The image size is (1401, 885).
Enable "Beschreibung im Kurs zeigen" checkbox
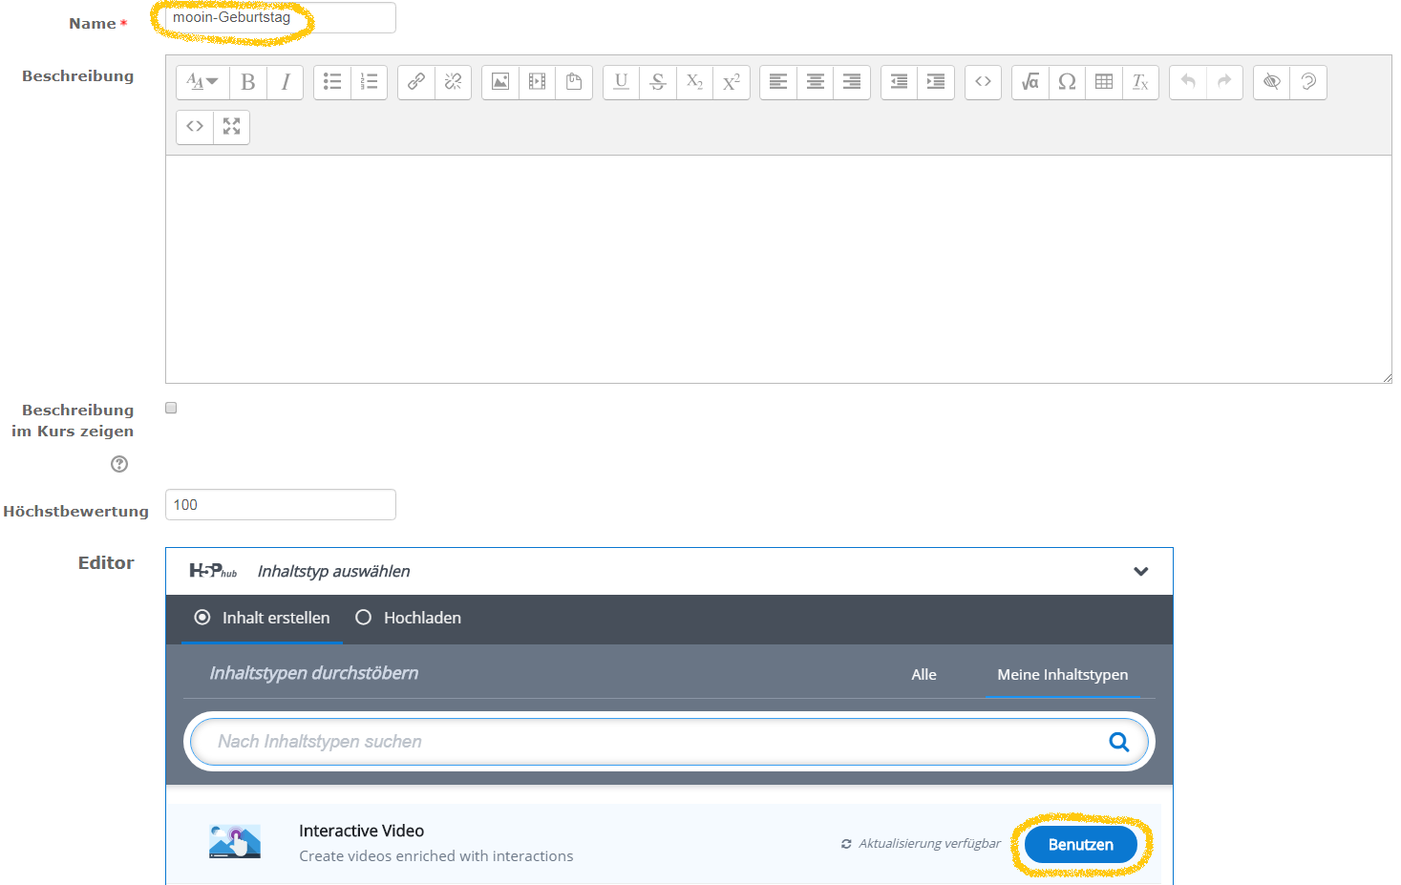click(171, 408)
